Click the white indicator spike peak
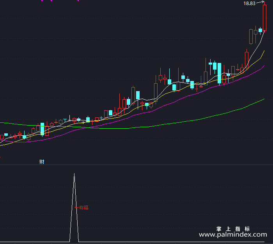 74,174
